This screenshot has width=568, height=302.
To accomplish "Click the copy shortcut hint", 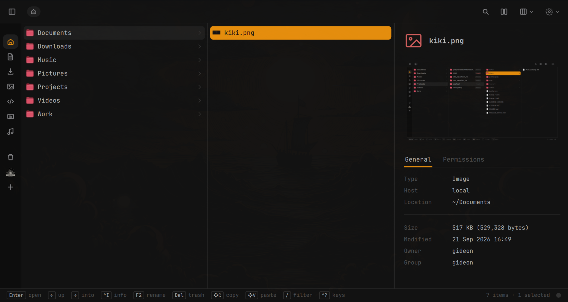I will (x=225, y=295).
